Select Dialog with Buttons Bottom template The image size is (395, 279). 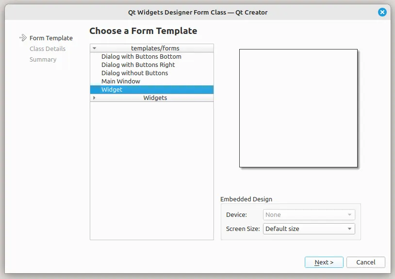pos(152,56)
